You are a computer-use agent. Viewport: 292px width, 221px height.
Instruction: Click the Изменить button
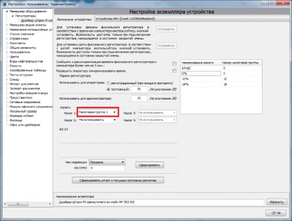tap(277, 202)
